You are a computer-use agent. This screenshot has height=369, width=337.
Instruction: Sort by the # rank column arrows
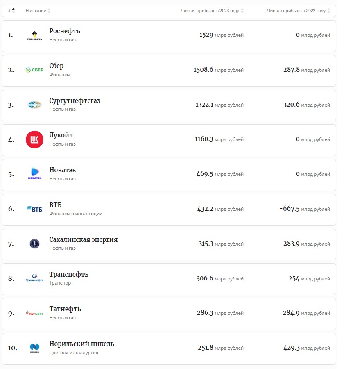pyautogui.click(x=13, y=11)
